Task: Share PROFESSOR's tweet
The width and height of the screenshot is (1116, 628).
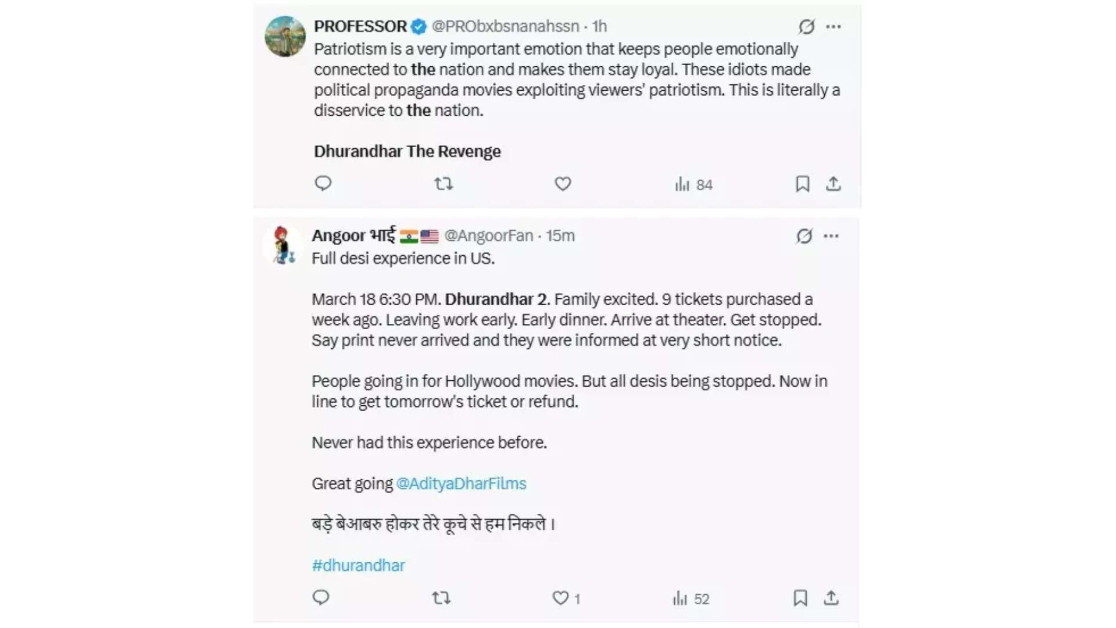Action: [835, 184]
